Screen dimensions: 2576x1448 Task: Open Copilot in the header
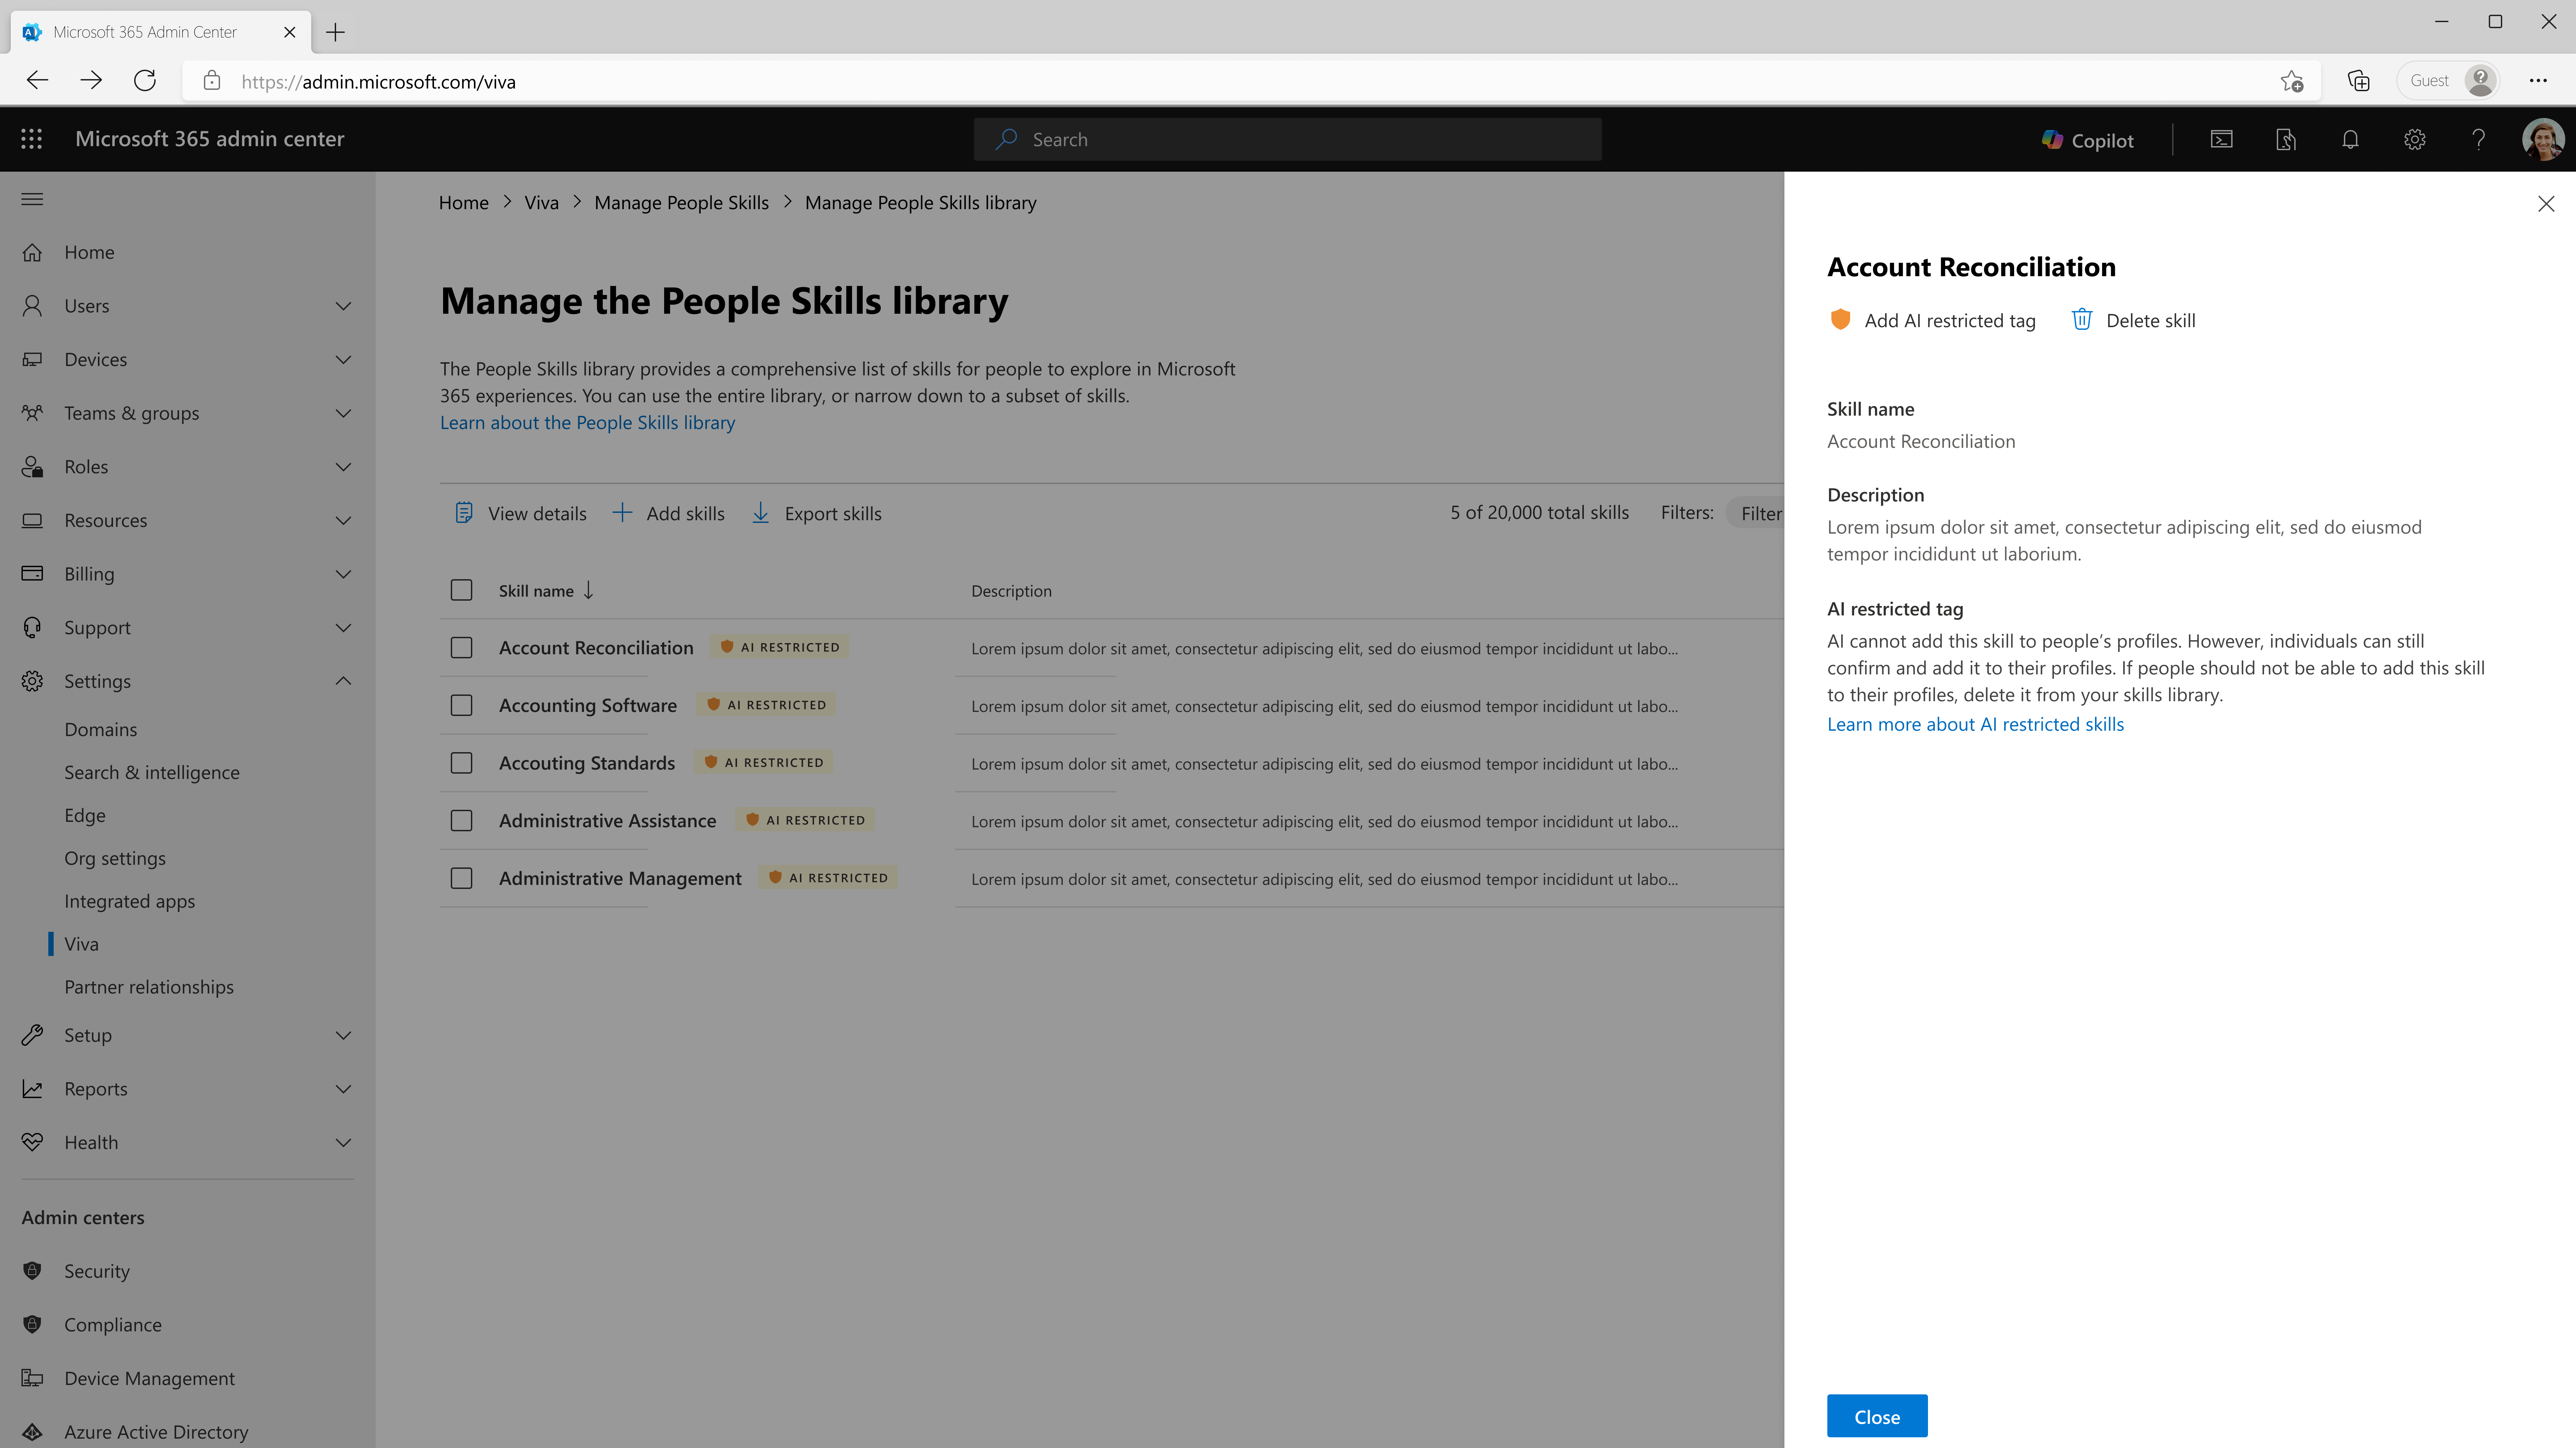(x=2088, y=140)
